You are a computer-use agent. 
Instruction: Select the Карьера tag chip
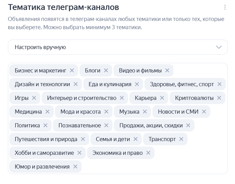[149, 98]
